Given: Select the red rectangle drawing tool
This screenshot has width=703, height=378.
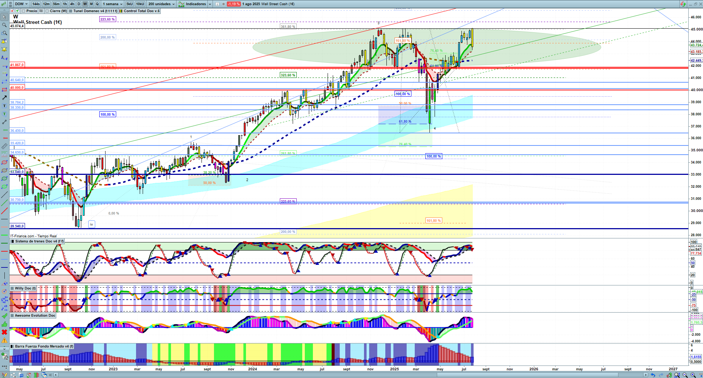Looking at the screenshot, I should tap(4, 90).
